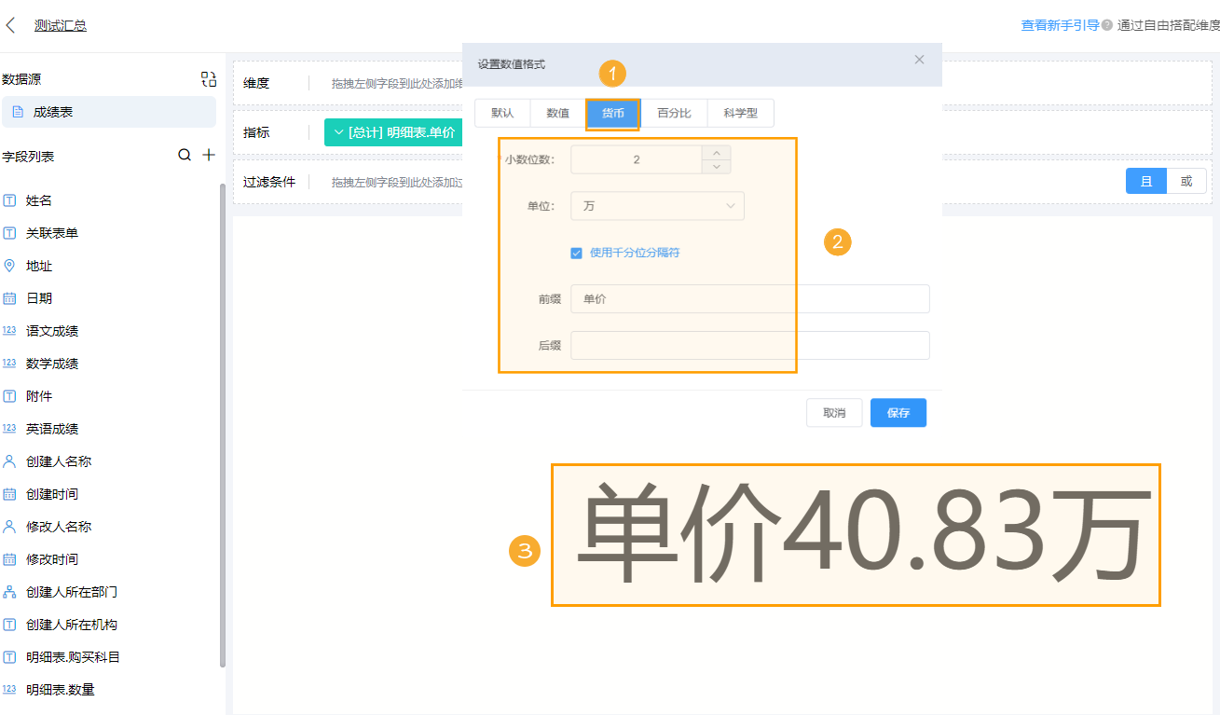Screen dimensions: 1220x715
Task: Open the 单位 unit dropdown showing 万
Action: pyautogui.click(x=657, y=205)
